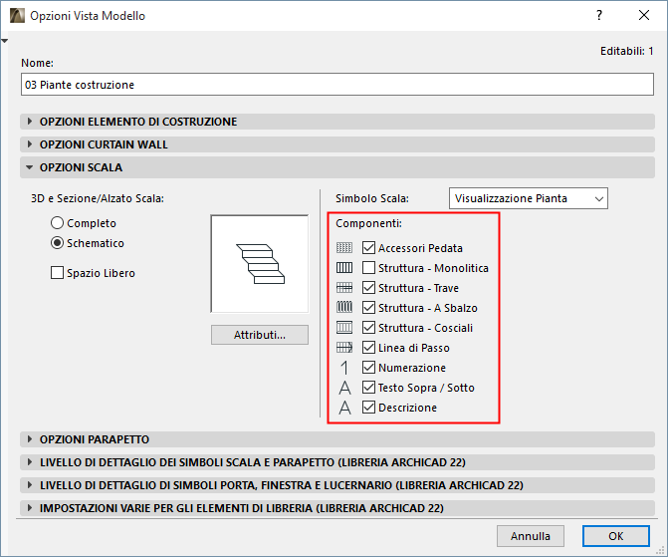Click the 'Simbolo Scala:' label
This screenshot has height=557, width=668.
[x=372, y=198]
